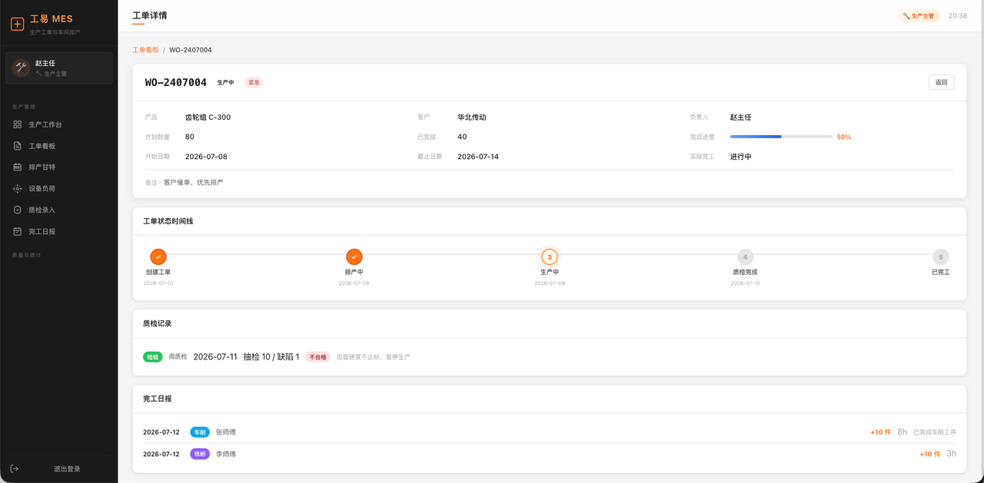984x483 pixels.
Task: Click the 工易 MES logo icon
Action: (x=17, y=24)
